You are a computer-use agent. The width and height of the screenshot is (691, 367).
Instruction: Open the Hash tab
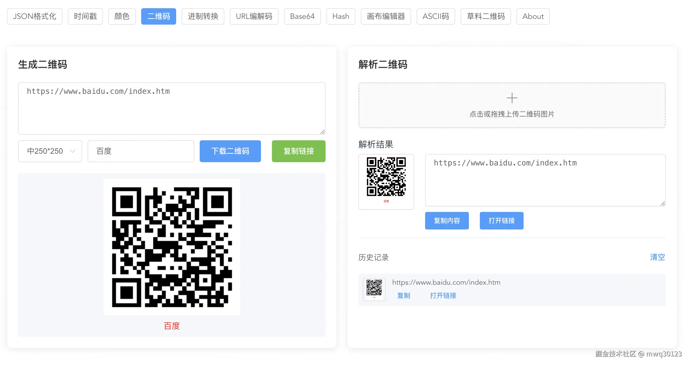[x=341, y=16]
